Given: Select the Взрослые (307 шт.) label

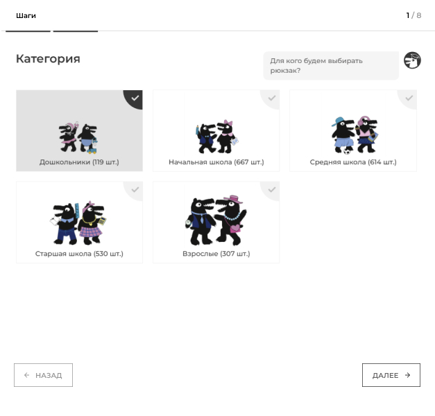Looking at the screenshot, I should coord(216,254).
